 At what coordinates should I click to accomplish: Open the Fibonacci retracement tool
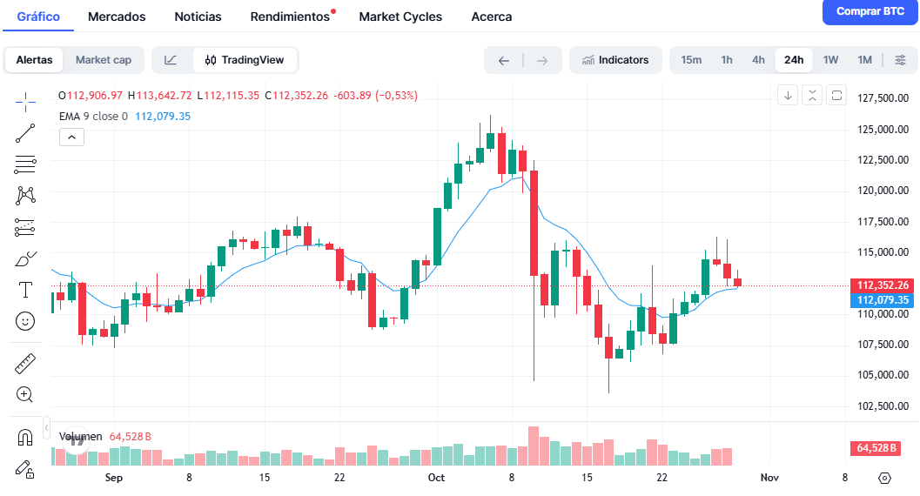[25, 164]
